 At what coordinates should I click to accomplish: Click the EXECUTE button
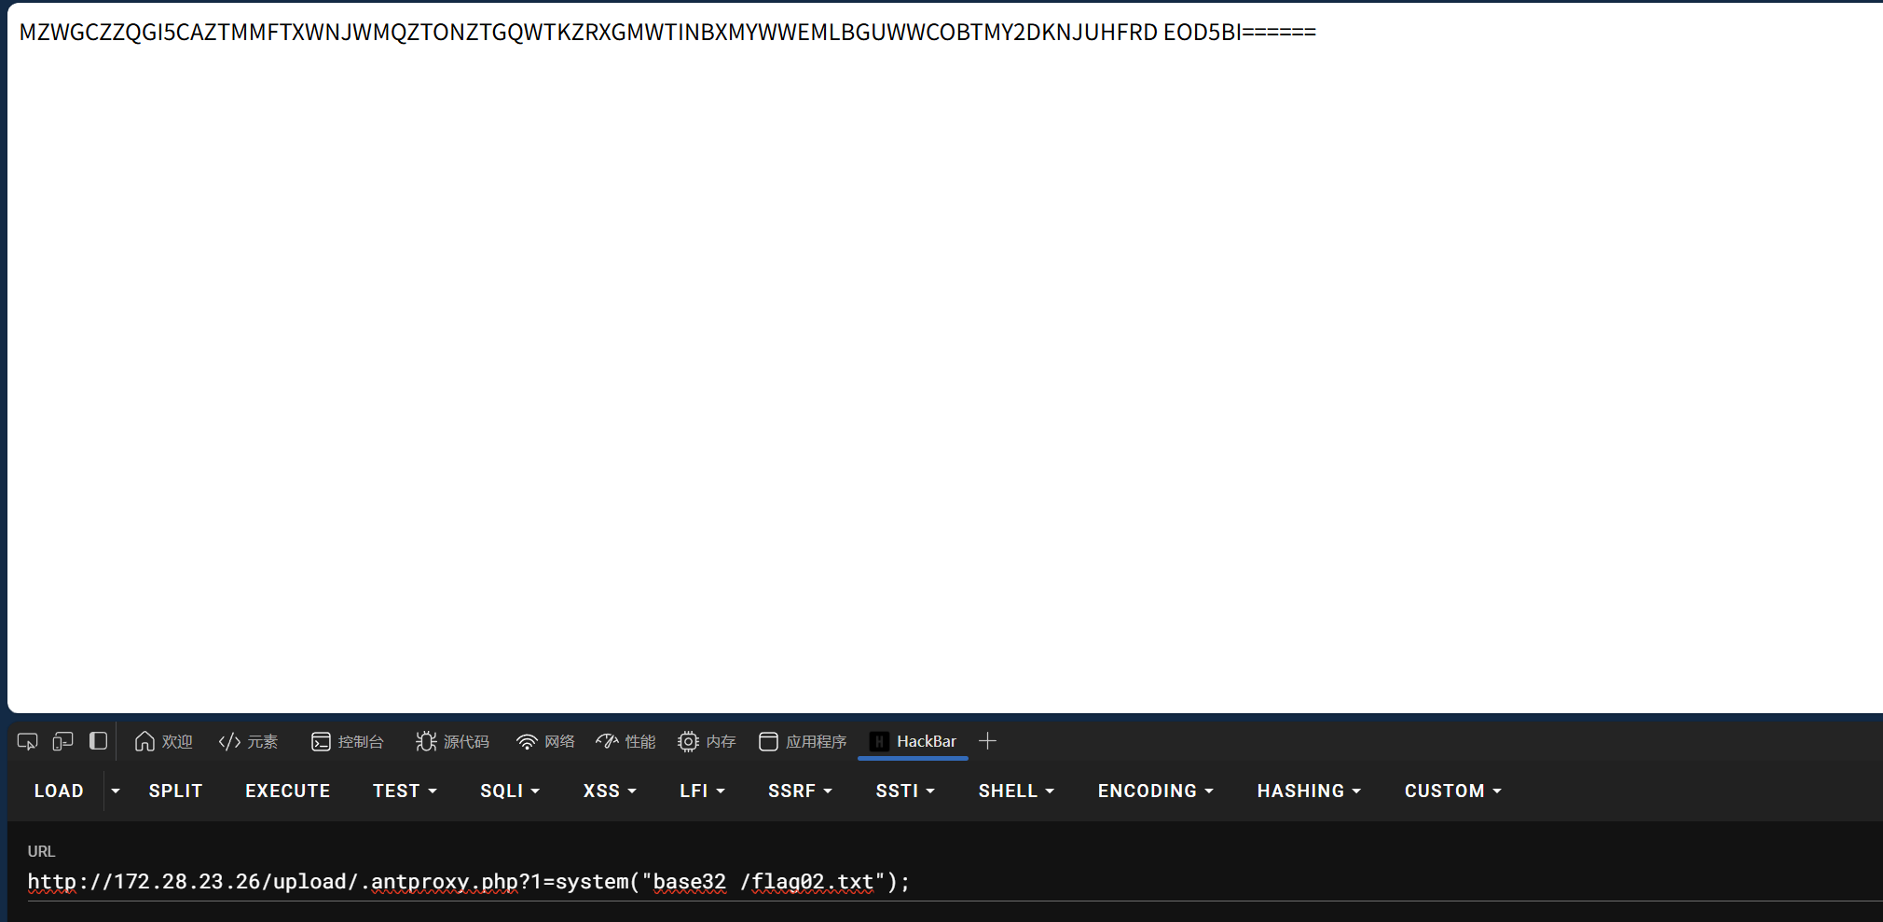[x=288, y=790]
